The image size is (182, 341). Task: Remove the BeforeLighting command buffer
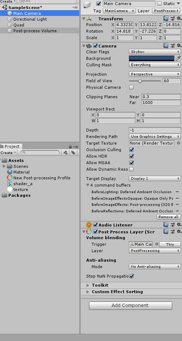click(177, 192)
